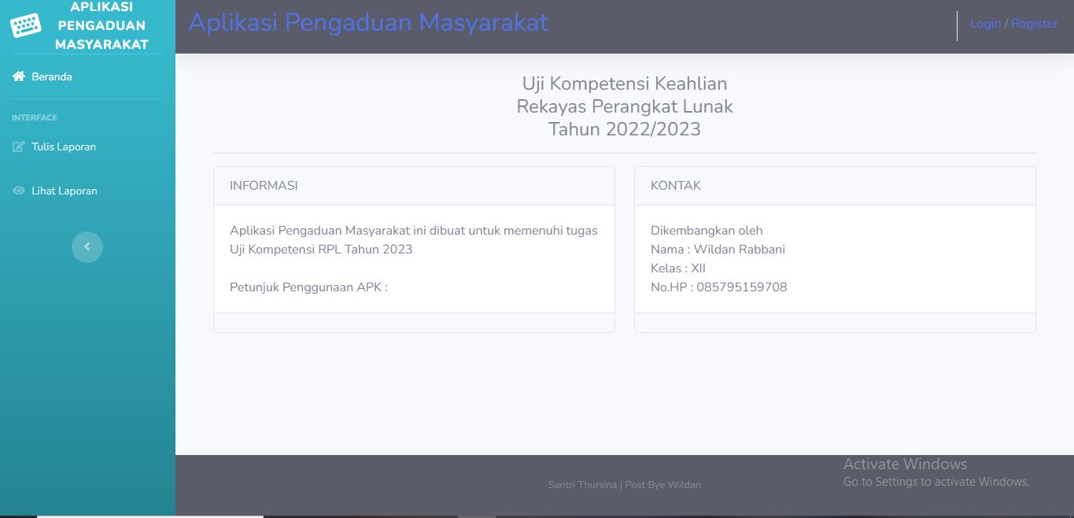This screenshot has height=518, width=1074.
Task: Click the Dikembangkan oleh line
Action: click(707, 231)
